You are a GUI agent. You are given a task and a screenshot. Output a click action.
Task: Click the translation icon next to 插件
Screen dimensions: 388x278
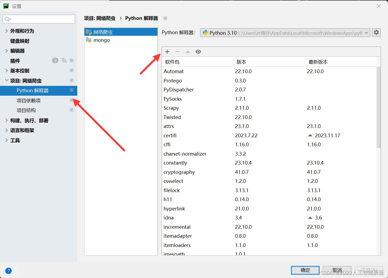(x=64, y=60)
